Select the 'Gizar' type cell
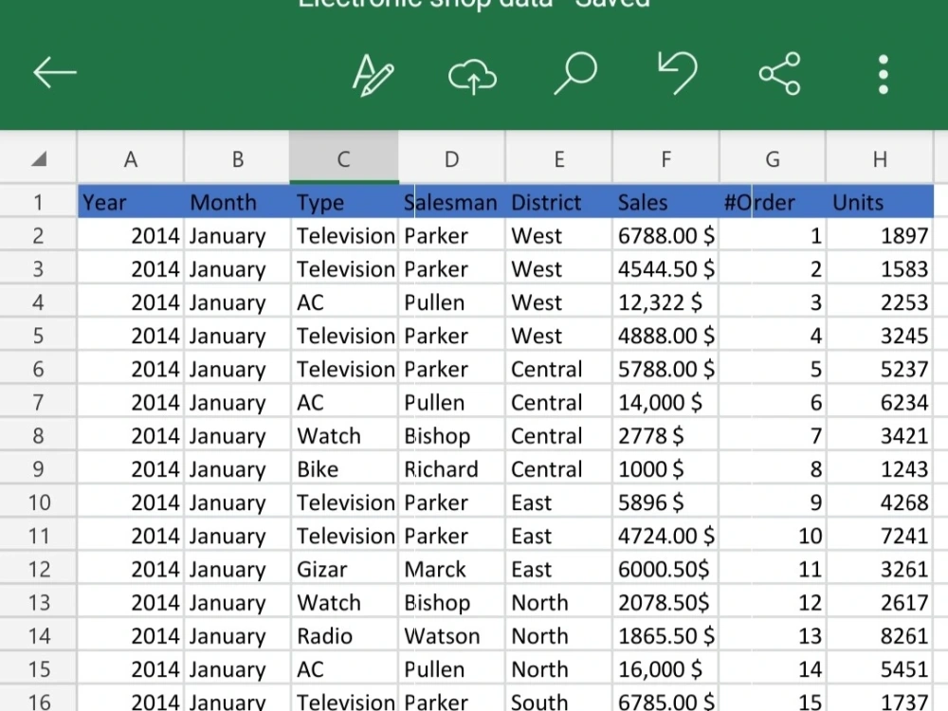 [x=345, y=569]
